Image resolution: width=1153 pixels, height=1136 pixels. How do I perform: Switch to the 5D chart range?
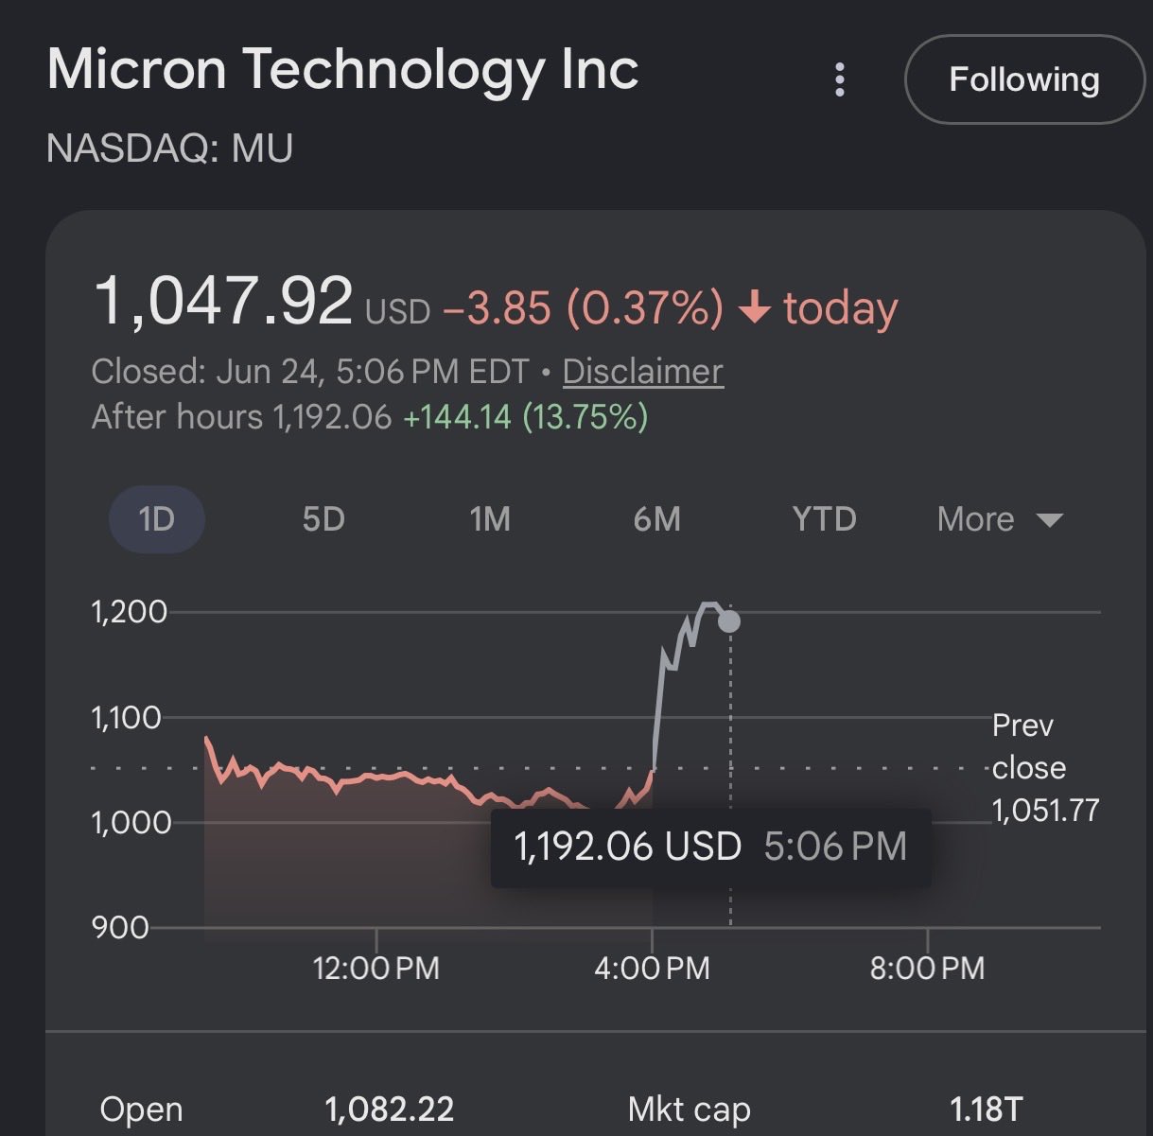pyautogui.click(x=323, y=519)
